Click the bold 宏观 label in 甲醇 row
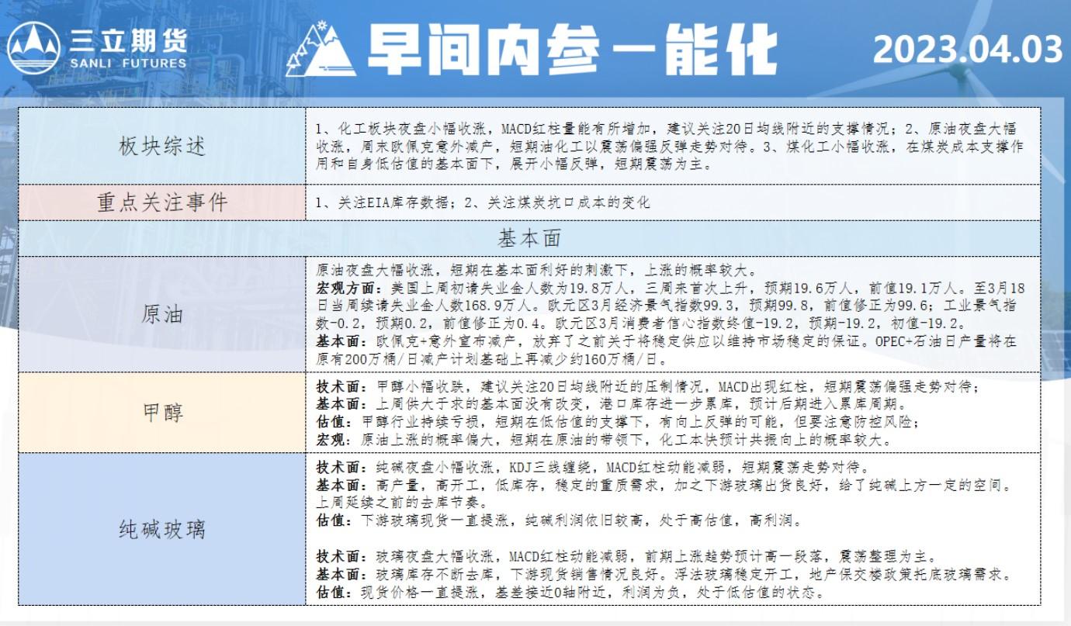This screenshot has width=1071, height=626. coord(334,441)
